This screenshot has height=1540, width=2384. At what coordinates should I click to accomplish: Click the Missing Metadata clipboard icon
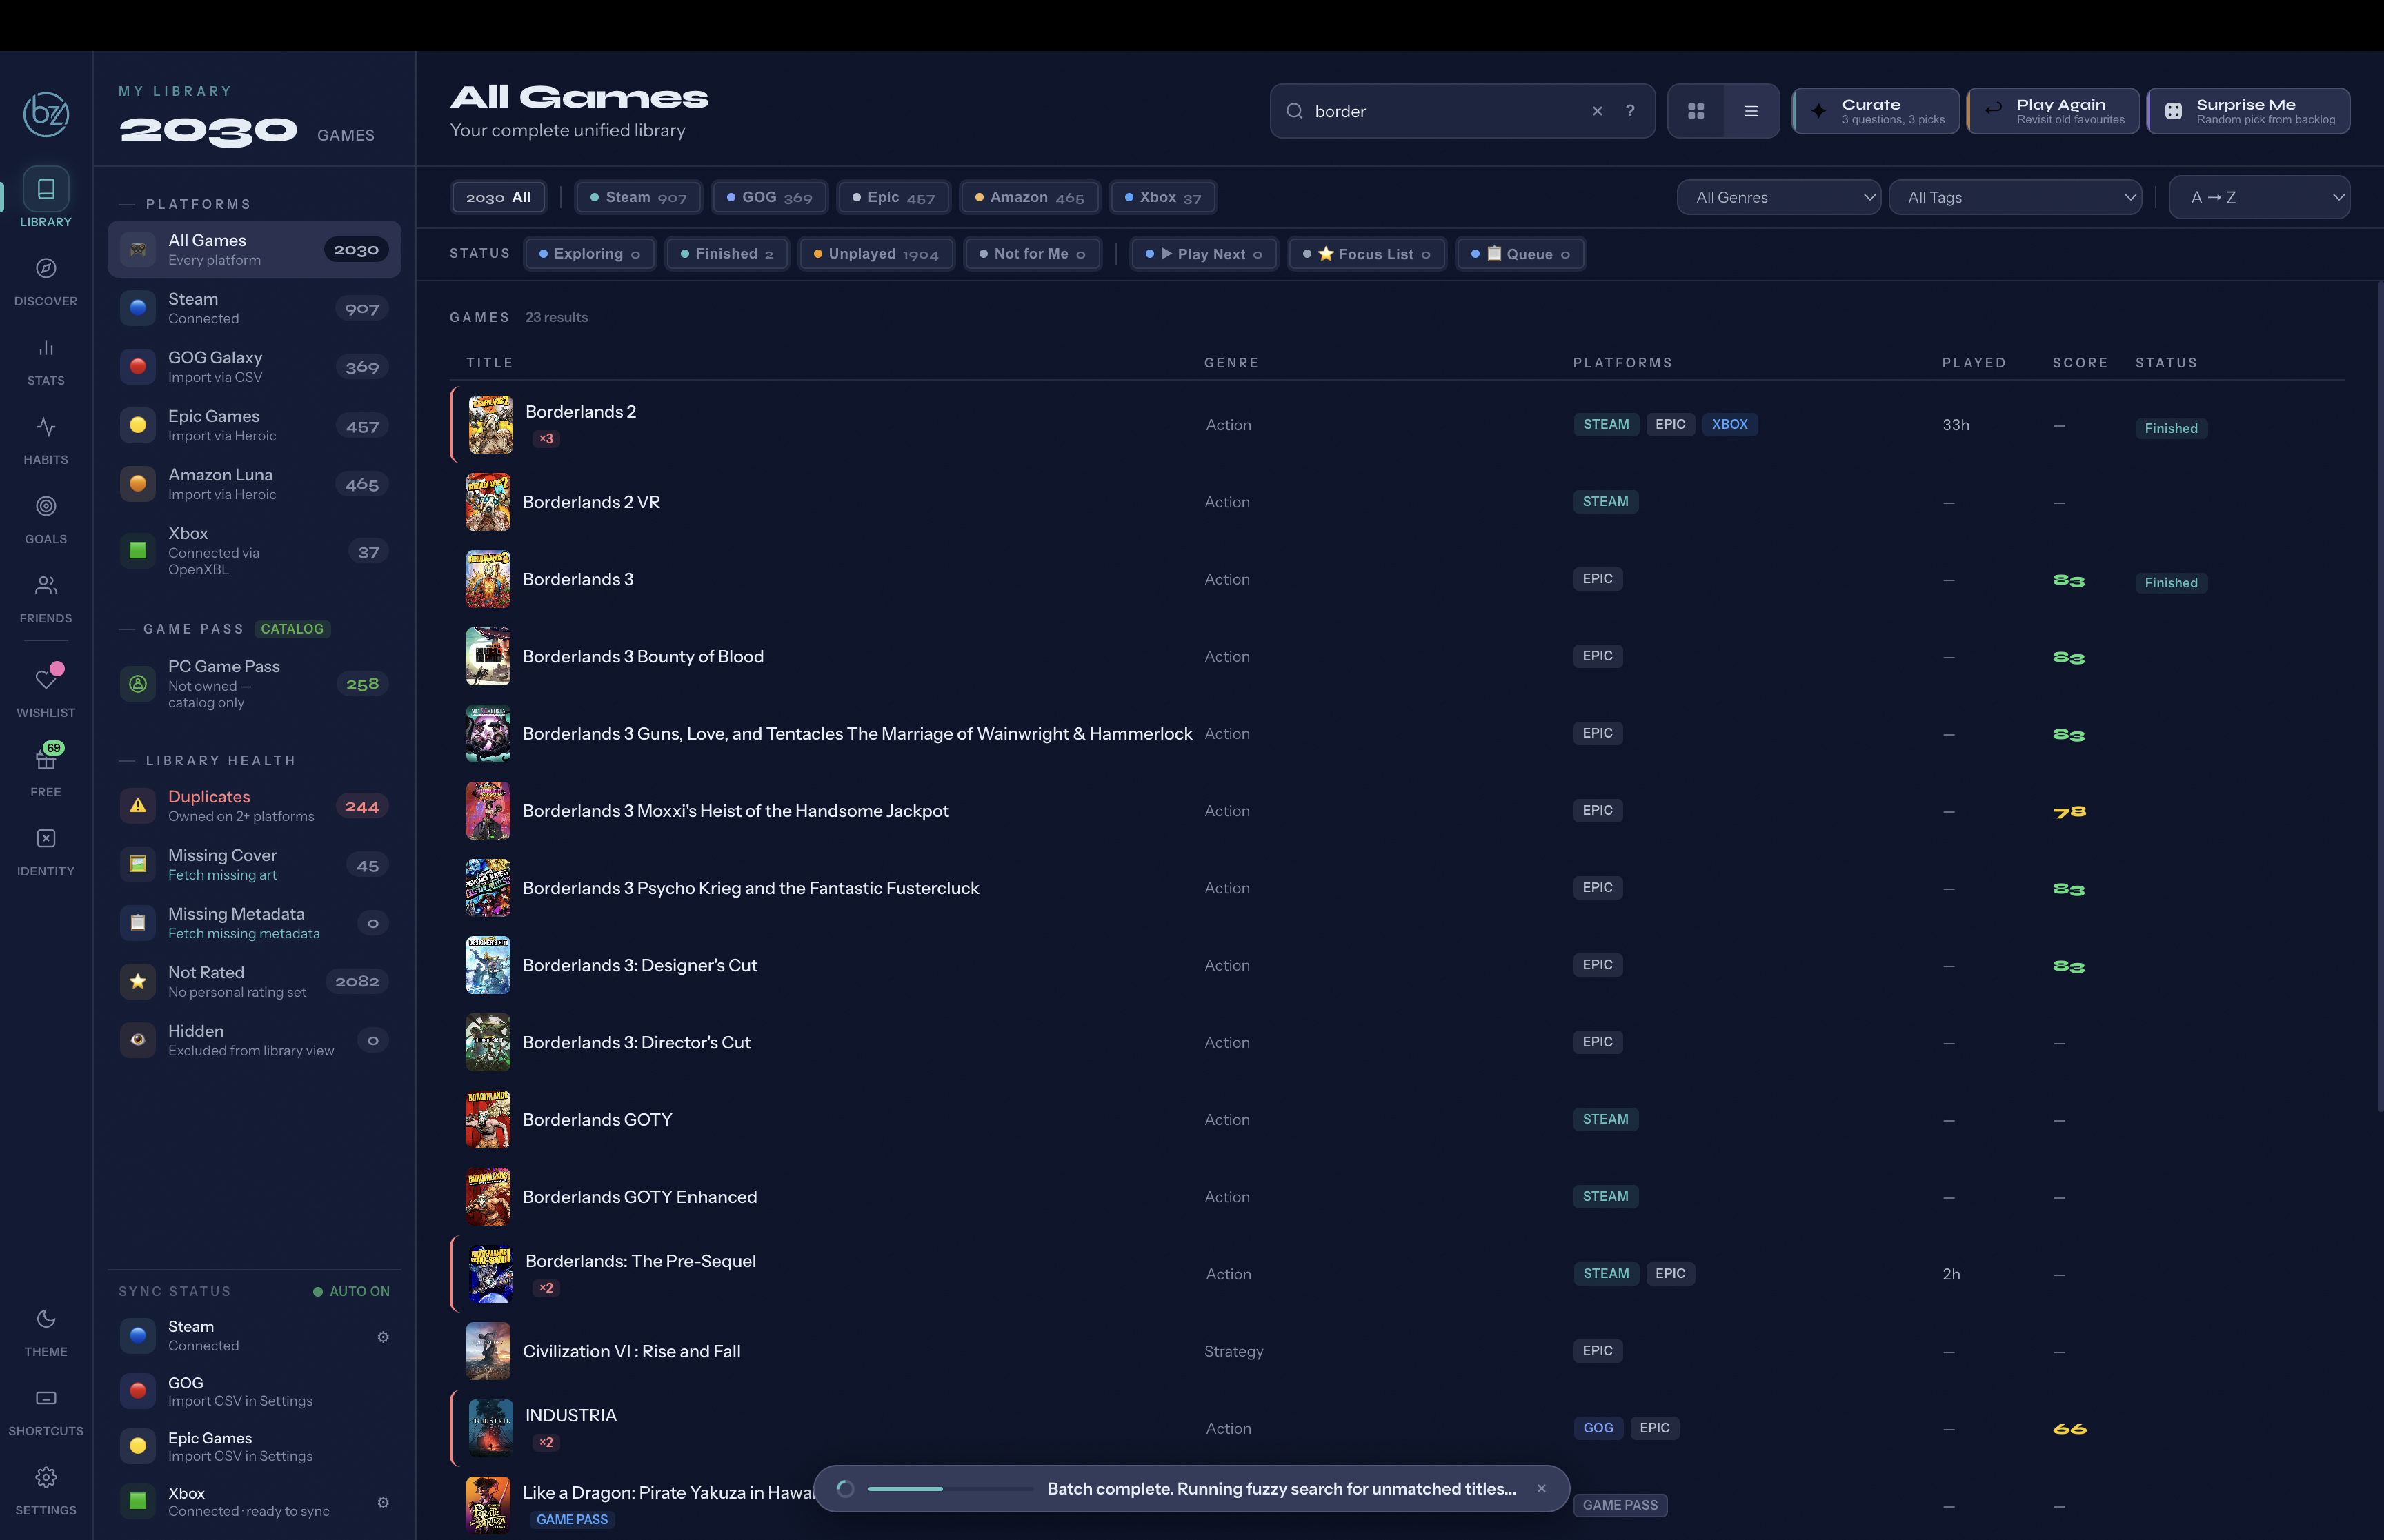(138, 923)
